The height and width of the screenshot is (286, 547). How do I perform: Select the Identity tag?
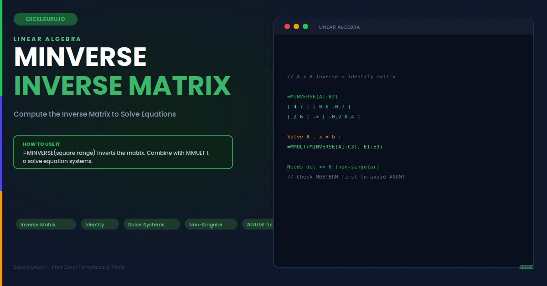[100, 224]
